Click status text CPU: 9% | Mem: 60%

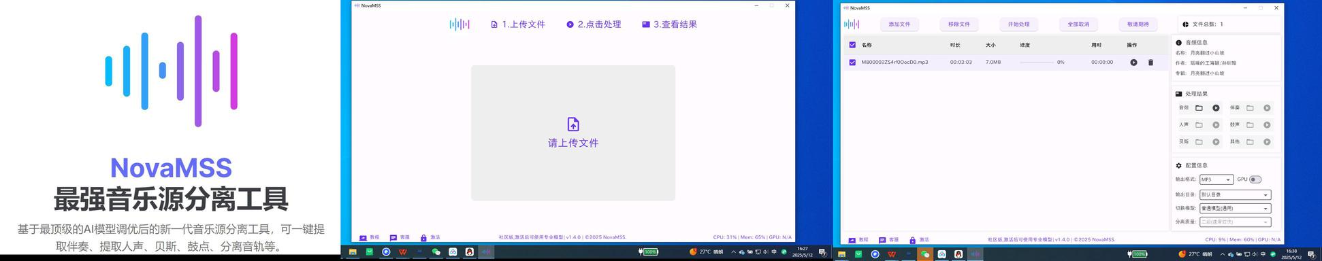coord(1229,240)
